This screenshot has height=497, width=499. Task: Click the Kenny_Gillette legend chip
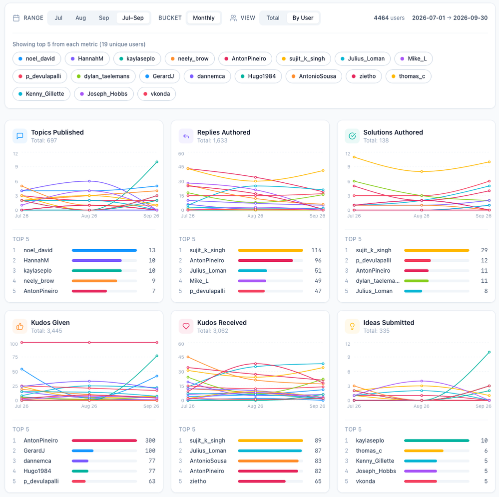point(41,94)
